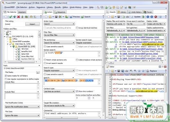Click the New file icon in File Selector toolbar
Image resolution: width=170 pixels, height=122 pixels.
click(6, 17)
